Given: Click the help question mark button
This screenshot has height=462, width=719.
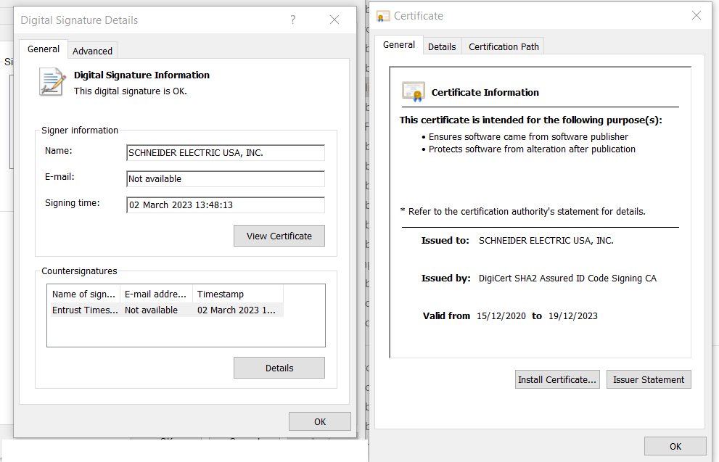Looking at the screenshot, I should click(293, 20).
